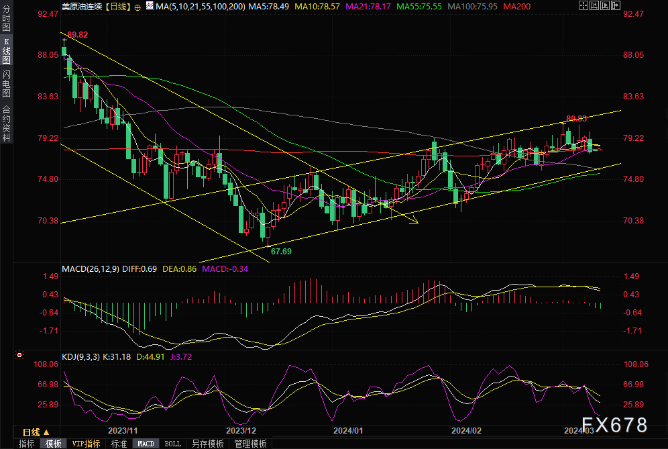Select the MACD template button

tap(146, 444)
